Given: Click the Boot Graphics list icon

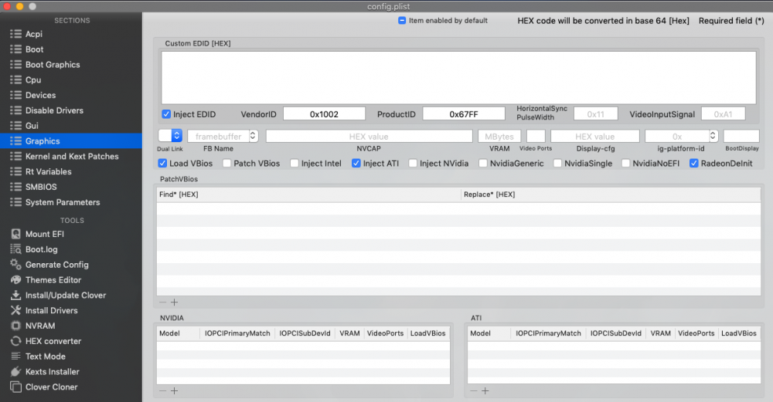Looking at the screenshot, I should click(15, 65).
